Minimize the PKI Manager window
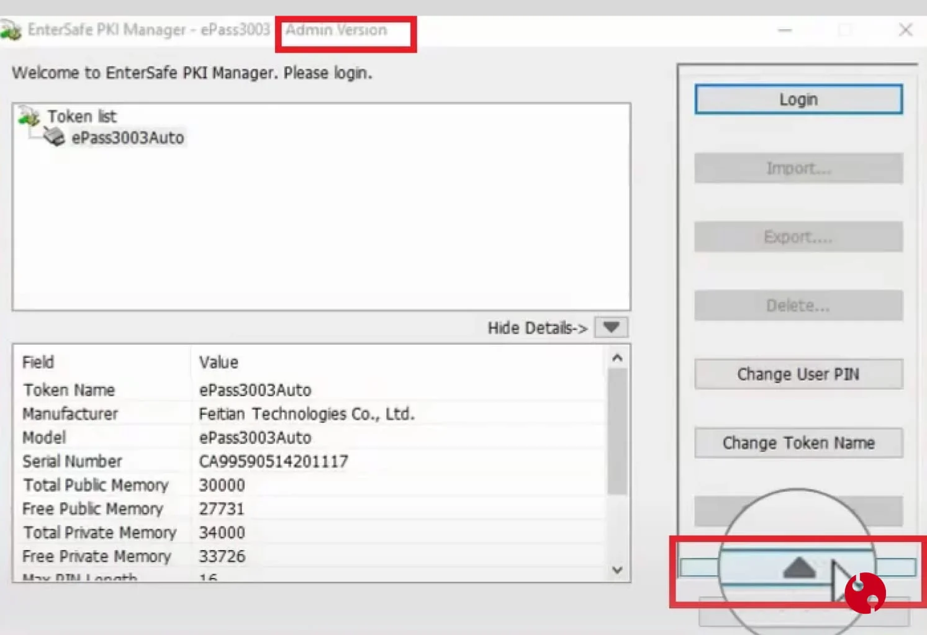 (785, 30)
